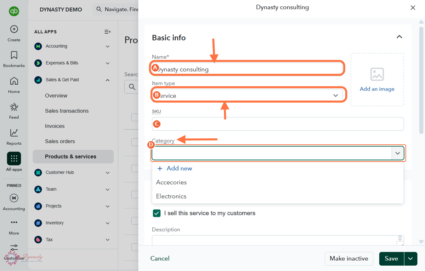
Task: Expand the Projects section chevron
Action: click(108, 206)
